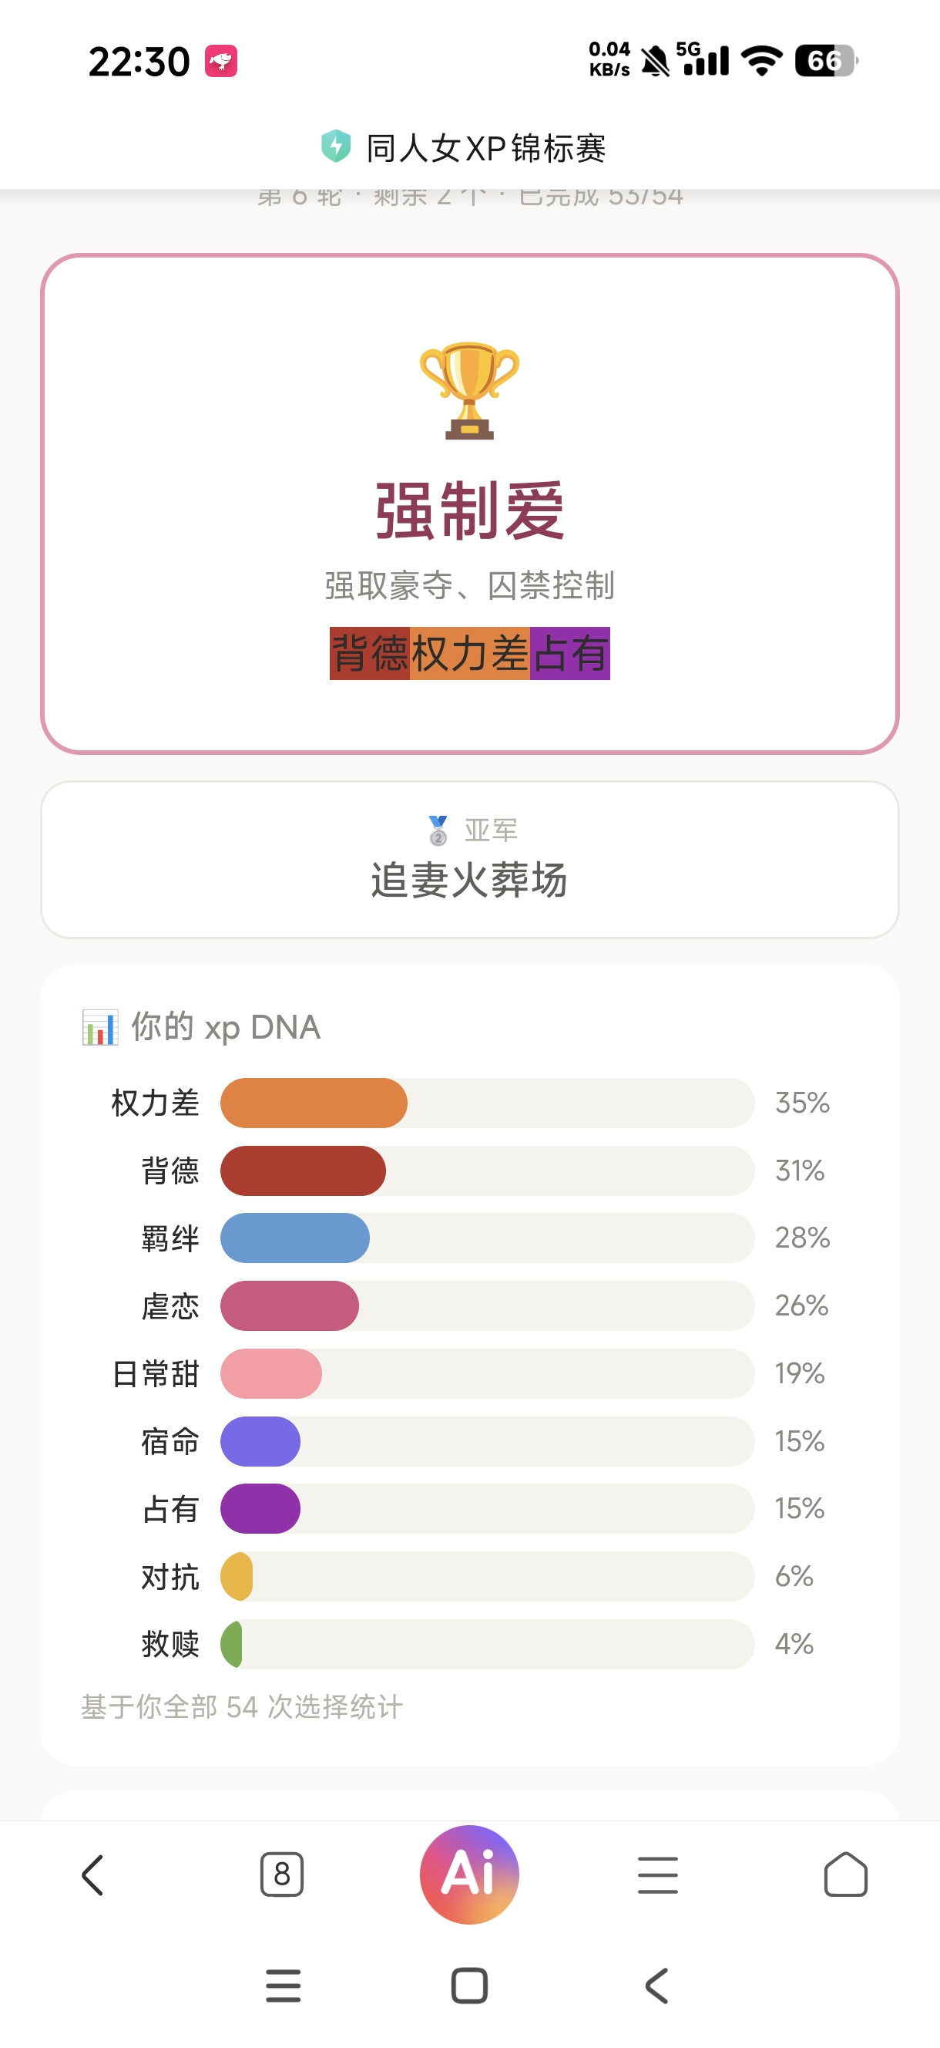Select the 占有 purple tag
Viewport: 940px width, 2048px height.
tap(569, 654)
